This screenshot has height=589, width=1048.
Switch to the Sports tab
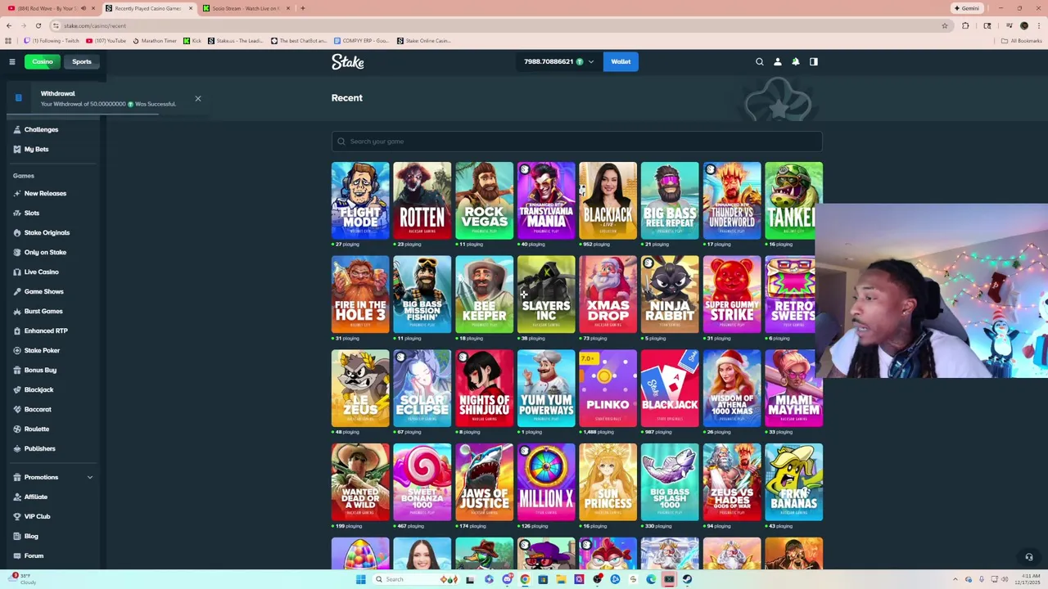pos(82,61)
